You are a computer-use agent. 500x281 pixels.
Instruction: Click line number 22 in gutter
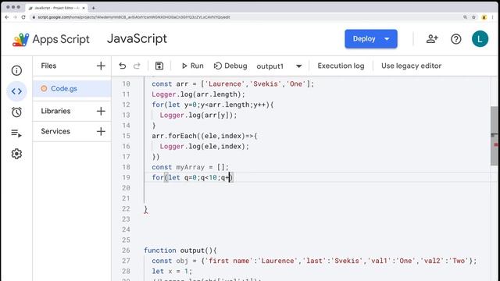point(126,208)
